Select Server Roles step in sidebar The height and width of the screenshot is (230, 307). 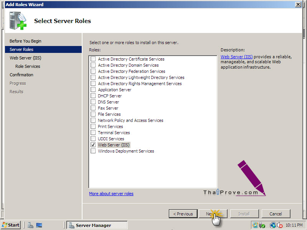(43, 49)
